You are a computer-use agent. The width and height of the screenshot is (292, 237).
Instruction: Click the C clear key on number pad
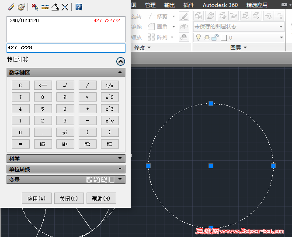(21, 85)
